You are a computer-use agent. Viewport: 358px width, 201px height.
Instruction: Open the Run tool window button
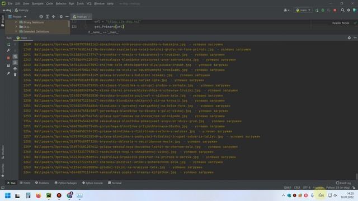coord(11,183)
